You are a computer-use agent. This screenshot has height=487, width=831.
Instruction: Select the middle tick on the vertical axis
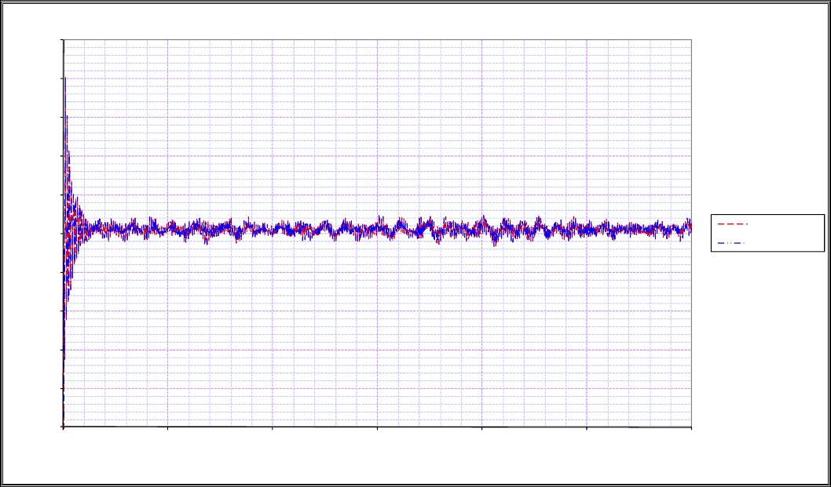pos(63,233)
